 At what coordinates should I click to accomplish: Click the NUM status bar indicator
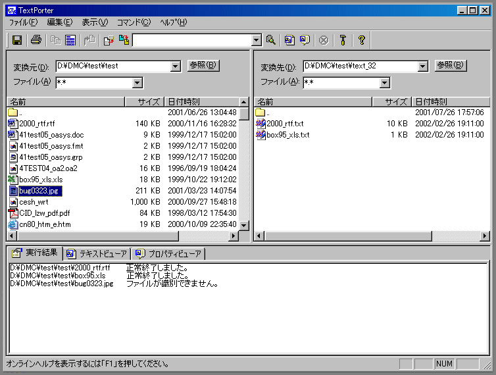[444, 364]
